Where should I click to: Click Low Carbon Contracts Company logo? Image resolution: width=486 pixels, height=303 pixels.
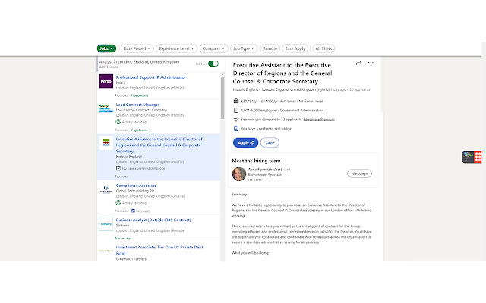pyautogui.click(x=106, y=108)
